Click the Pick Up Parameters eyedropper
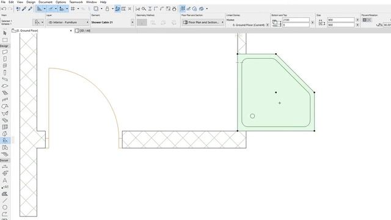 [x=24, y=9]
